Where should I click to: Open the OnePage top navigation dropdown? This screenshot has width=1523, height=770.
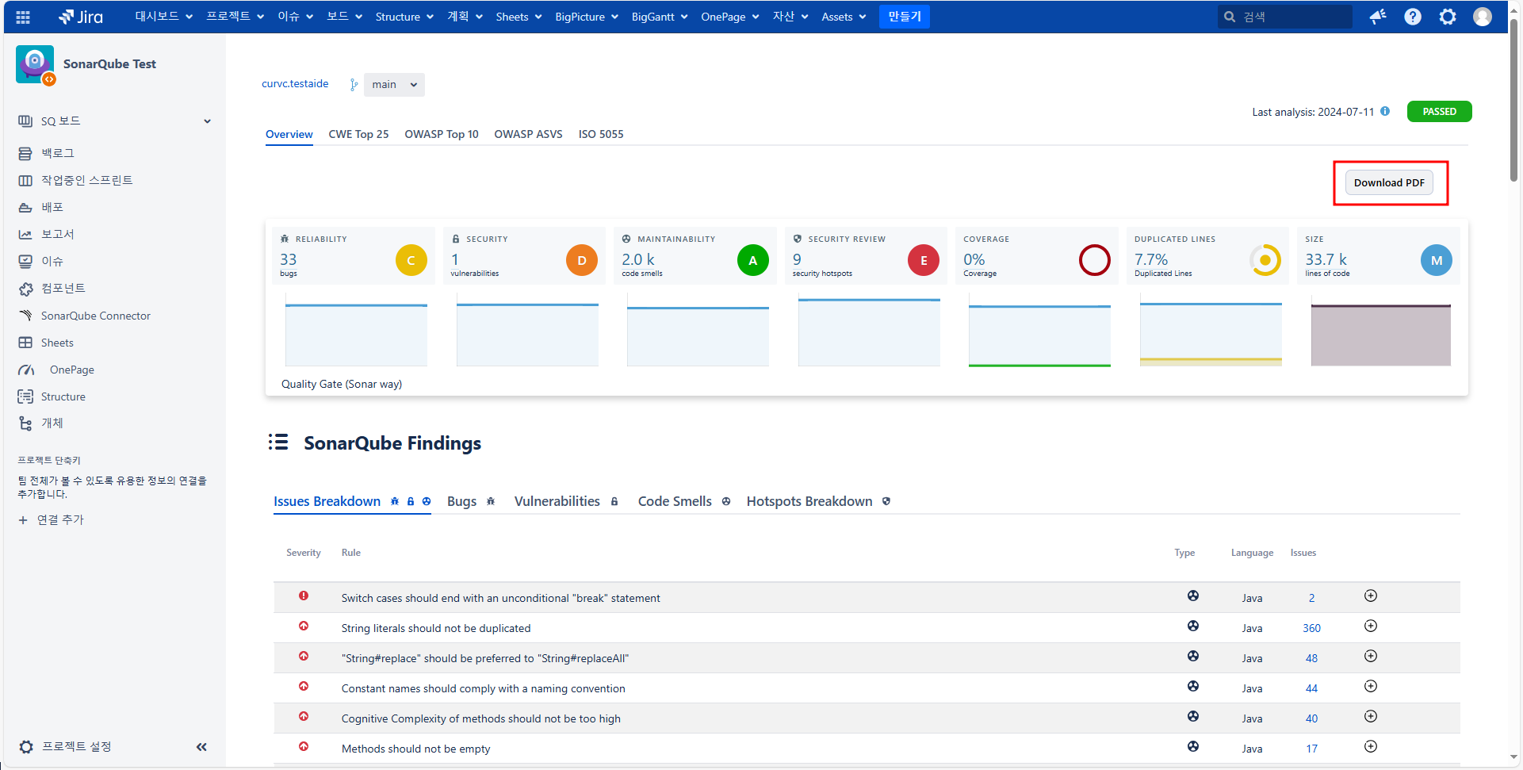[730, 17]
